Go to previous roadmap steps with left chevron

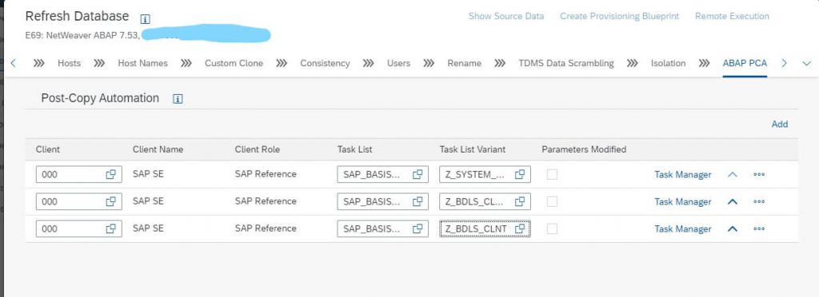(x=13, y=63)
